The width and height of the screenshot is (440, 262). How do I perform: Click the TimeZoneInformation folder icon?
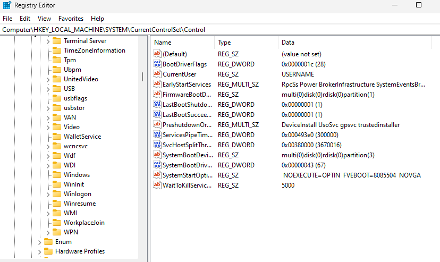click(57, 50)
